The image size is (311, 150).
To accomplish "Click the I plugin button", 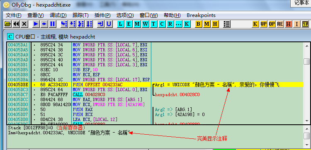I will (297, 24).
